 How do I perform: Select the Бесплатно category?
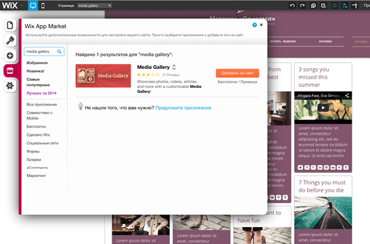(36, 127)
